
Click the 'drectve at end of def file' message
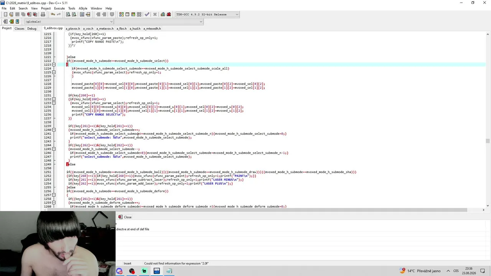133,229
